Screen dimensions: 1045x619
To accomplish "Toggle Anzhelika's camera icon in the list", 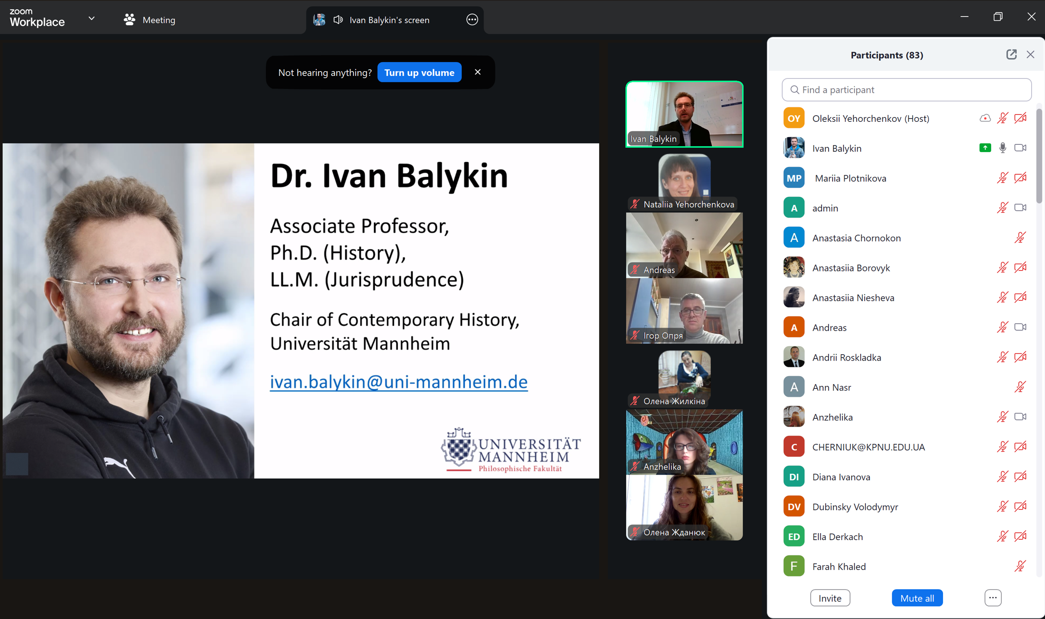I will [1020, 417].
